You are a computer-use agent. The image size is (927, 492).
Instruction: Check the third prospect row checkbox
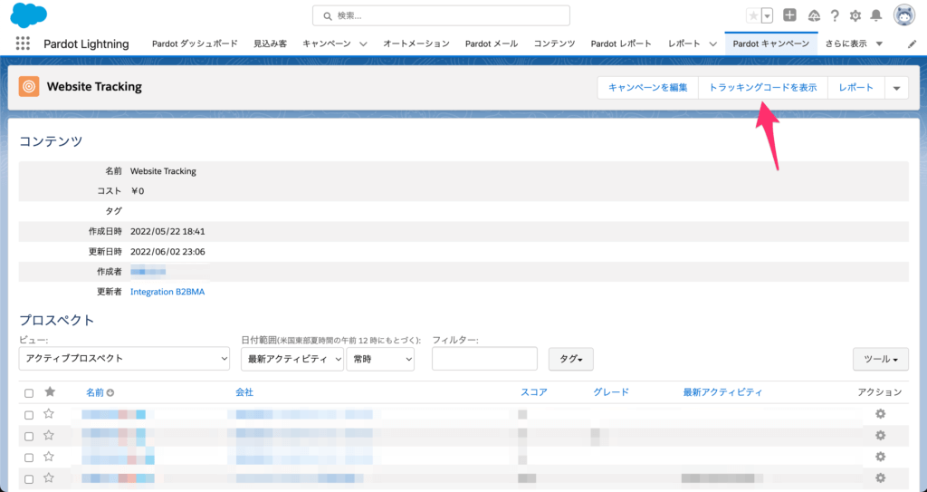[x=29, y=458]
